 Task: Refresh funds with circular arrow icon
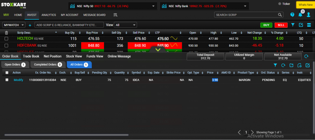pyautogui.click(x=306, y=56)
